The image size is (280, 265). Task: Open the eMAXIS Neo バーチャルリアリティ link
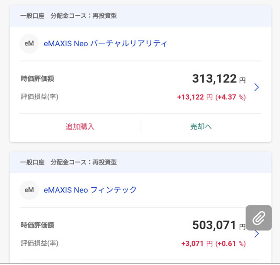(105, 44)
